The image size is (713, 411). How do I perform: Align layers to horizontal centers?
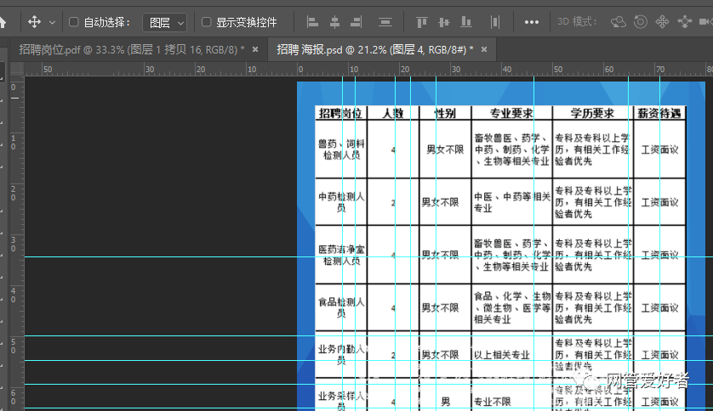click(x=334, y=22)
